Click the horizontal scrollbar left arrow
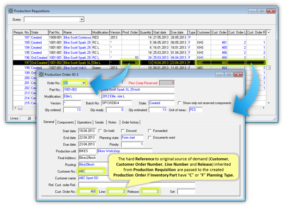Viewport: 284px width, 207px height. coord(15,108)
